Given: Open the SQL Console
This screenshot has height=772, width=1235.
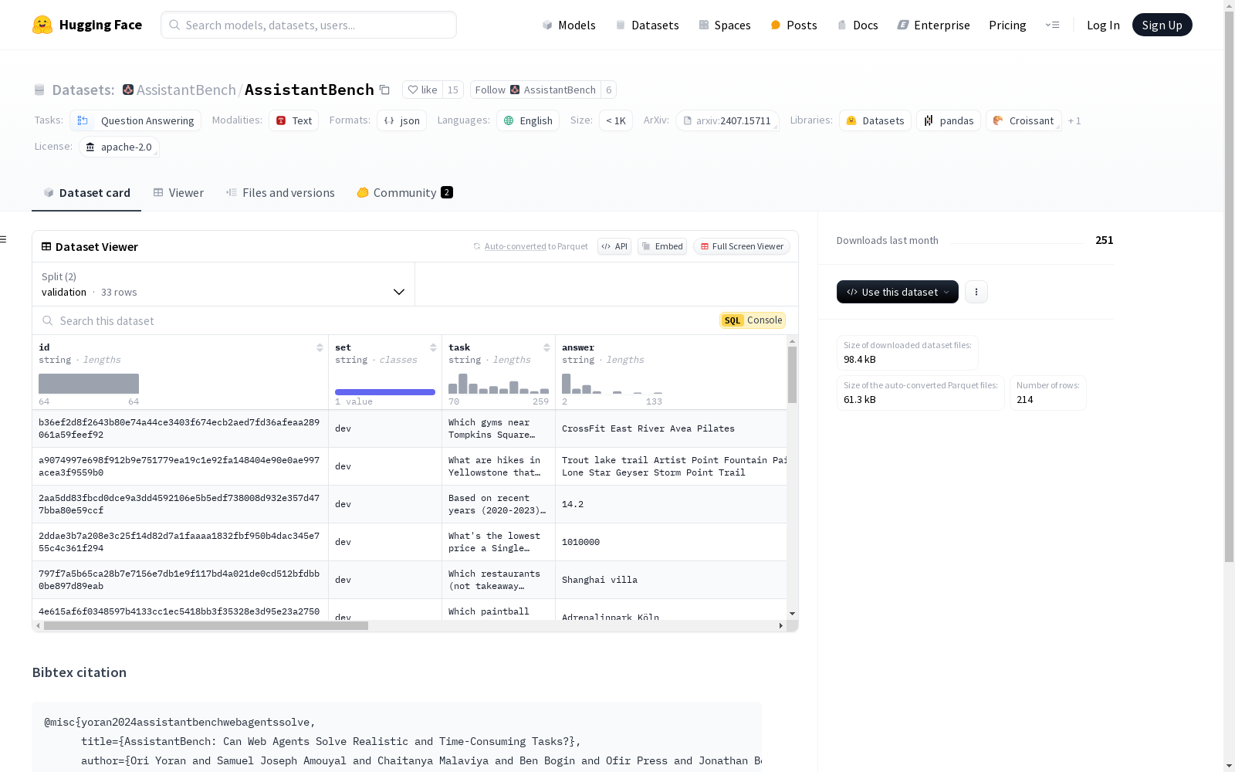Looking at the screenshot, I should click(x=753, y=320).
